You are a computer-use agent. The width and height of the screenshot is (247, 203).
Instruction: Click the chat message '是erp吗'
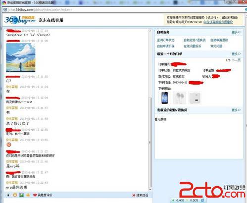click(13, 166)
